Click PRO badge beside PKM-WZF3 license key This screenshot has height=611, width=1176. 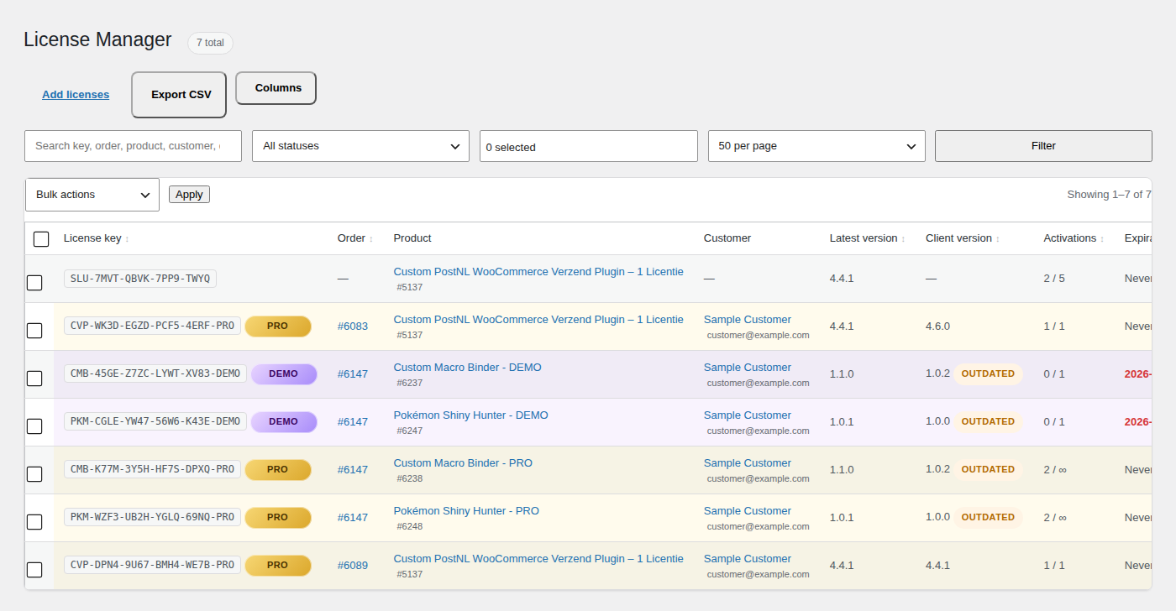point(278,518)
